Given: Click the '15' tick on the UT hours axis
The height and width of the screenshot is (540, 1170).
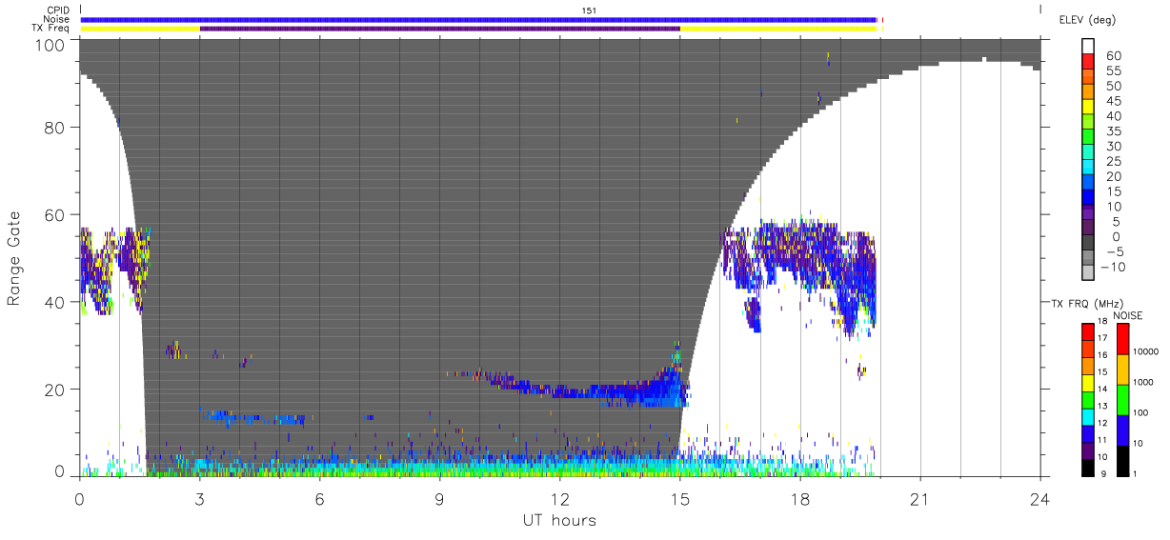Looking at the screenshot, I should pyautogui.click(x=679, y=498).
